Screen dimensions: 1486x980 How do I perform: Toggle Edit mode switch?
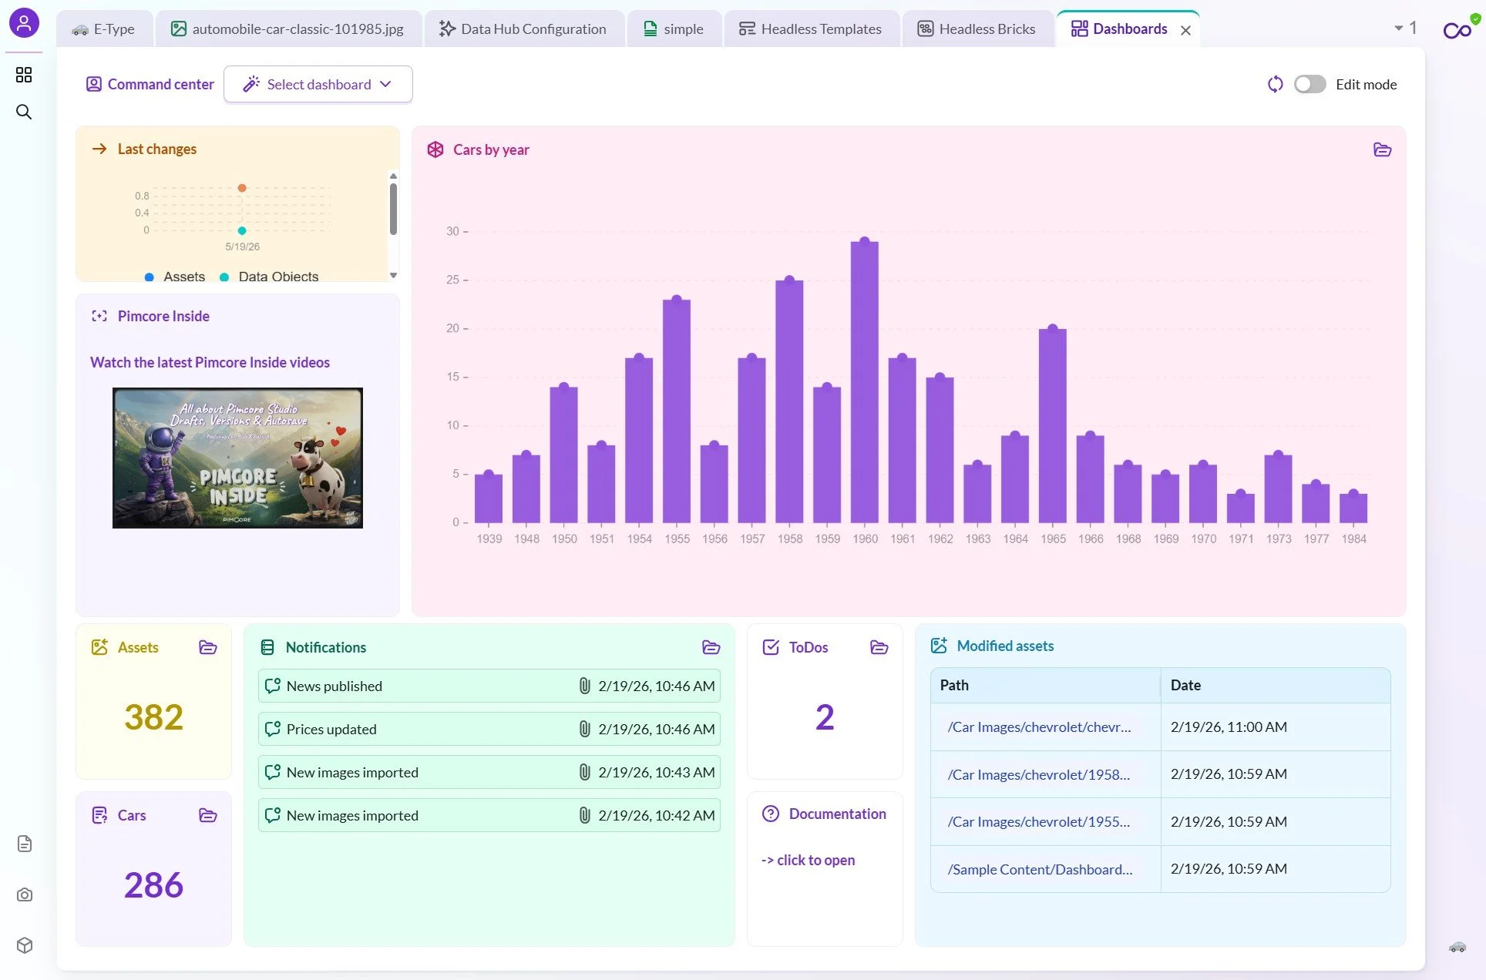point(1309,84)
